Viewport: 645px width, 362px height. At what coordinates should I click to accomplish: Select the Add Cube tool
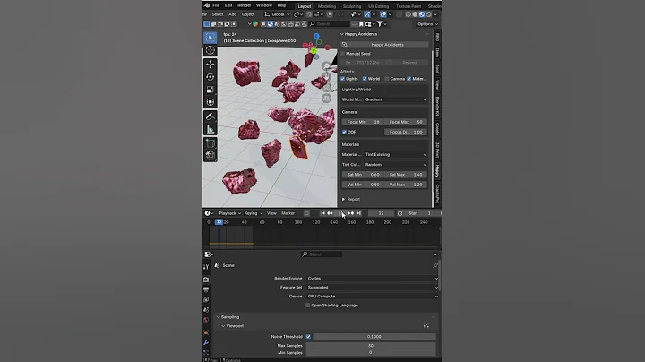(211, 143)
